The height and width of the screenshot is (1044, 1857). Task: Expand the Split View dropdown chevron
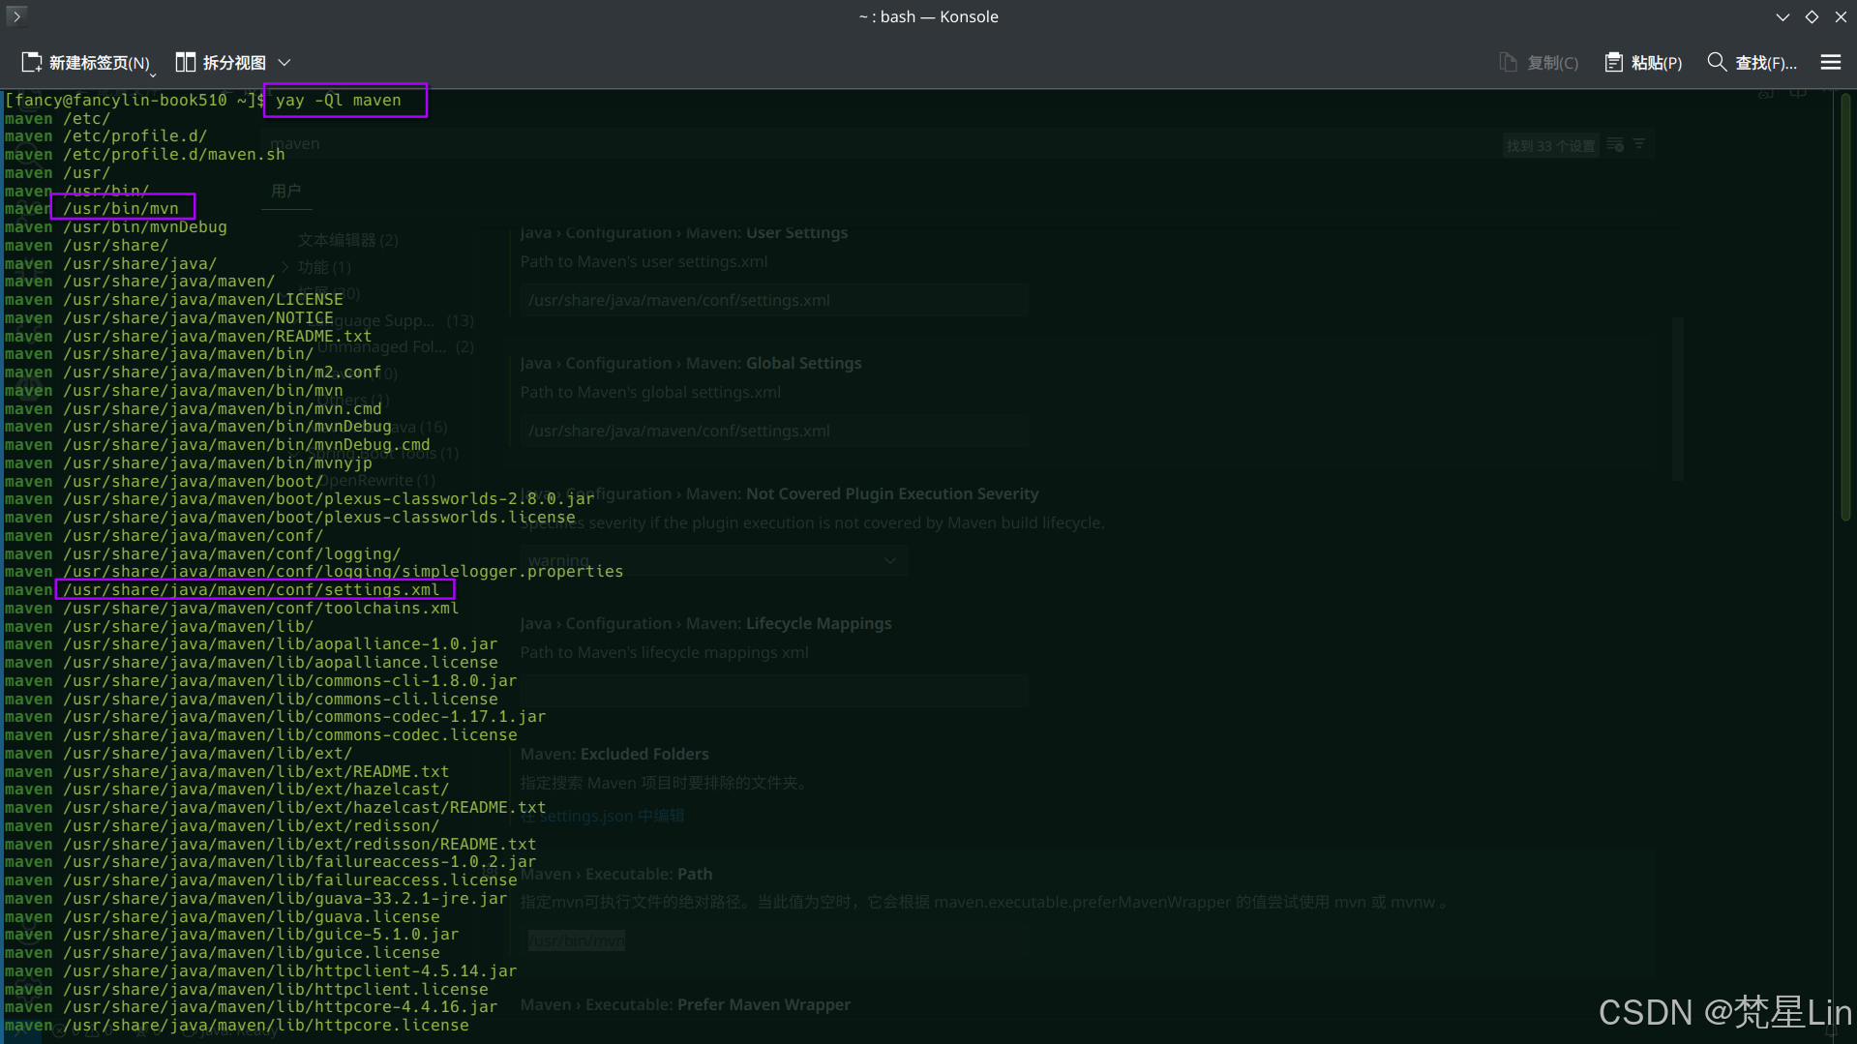(x=285, y=63)
